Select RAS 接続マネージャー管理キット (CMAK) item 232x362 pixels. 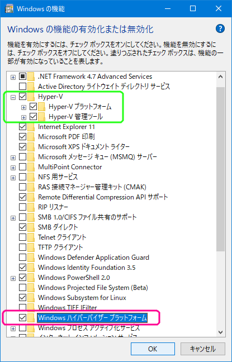tap(92, 187)
